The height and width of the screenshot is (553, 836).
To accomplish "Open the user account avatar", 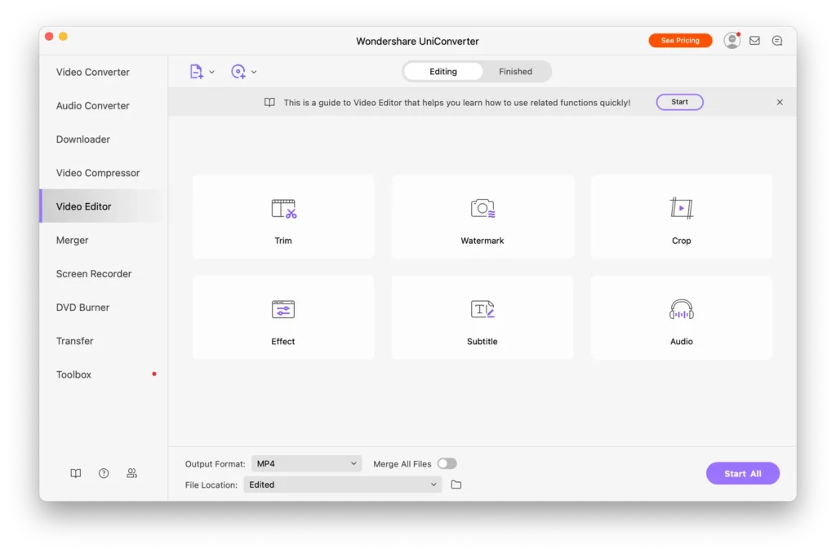I will (732, 41).
